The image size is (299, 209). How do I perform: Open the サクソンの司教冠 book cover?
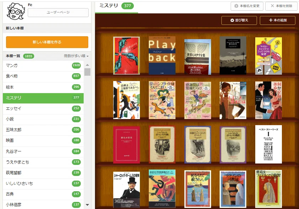pyautogui.click(x=233, y=189)
